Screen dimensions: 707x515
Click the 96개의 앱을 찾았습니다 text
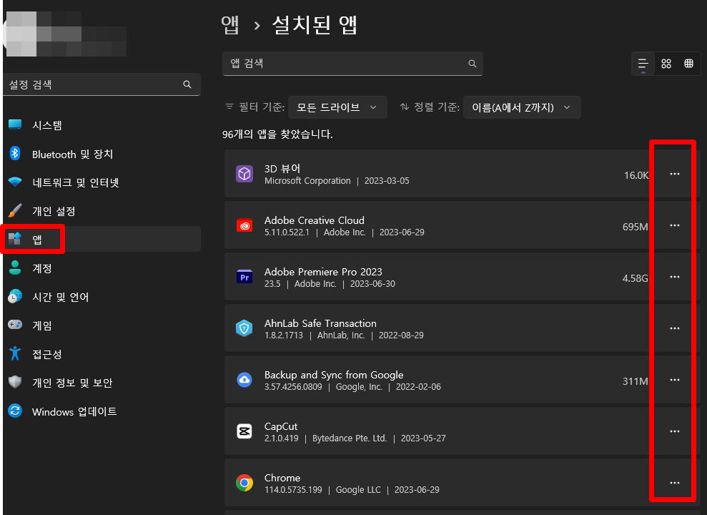pyautogui.click(x=277, y=134)
